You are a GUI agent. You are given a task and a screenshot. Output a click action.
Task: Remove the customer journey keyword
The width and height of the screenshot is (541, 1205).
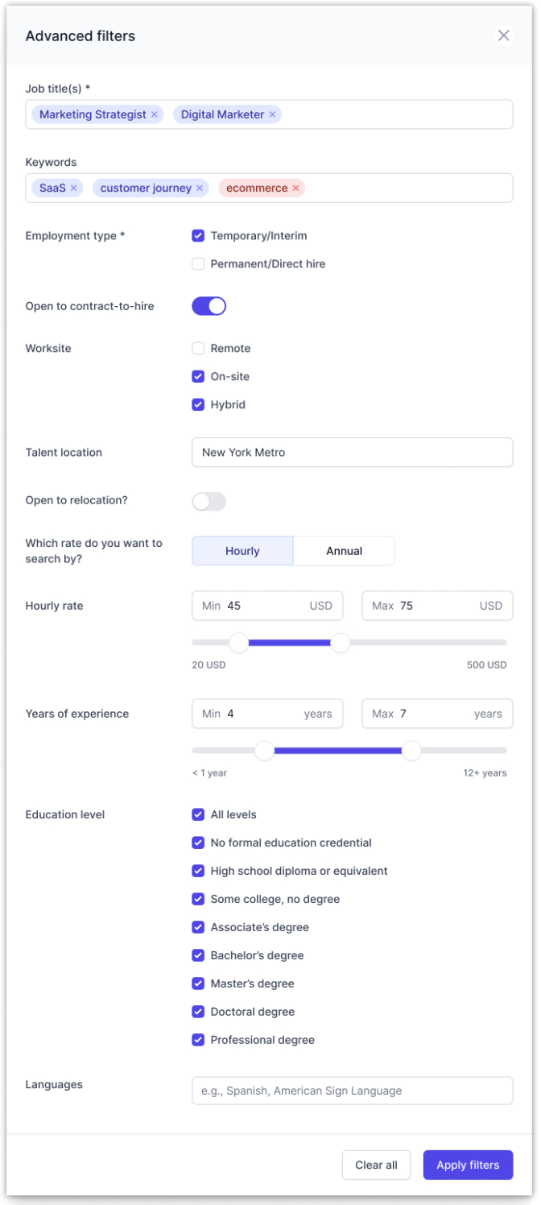200,188
